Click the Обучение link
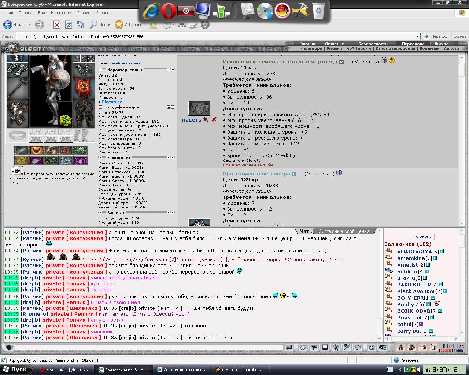This screenshot has height=375, width=469. click(112, 102)
